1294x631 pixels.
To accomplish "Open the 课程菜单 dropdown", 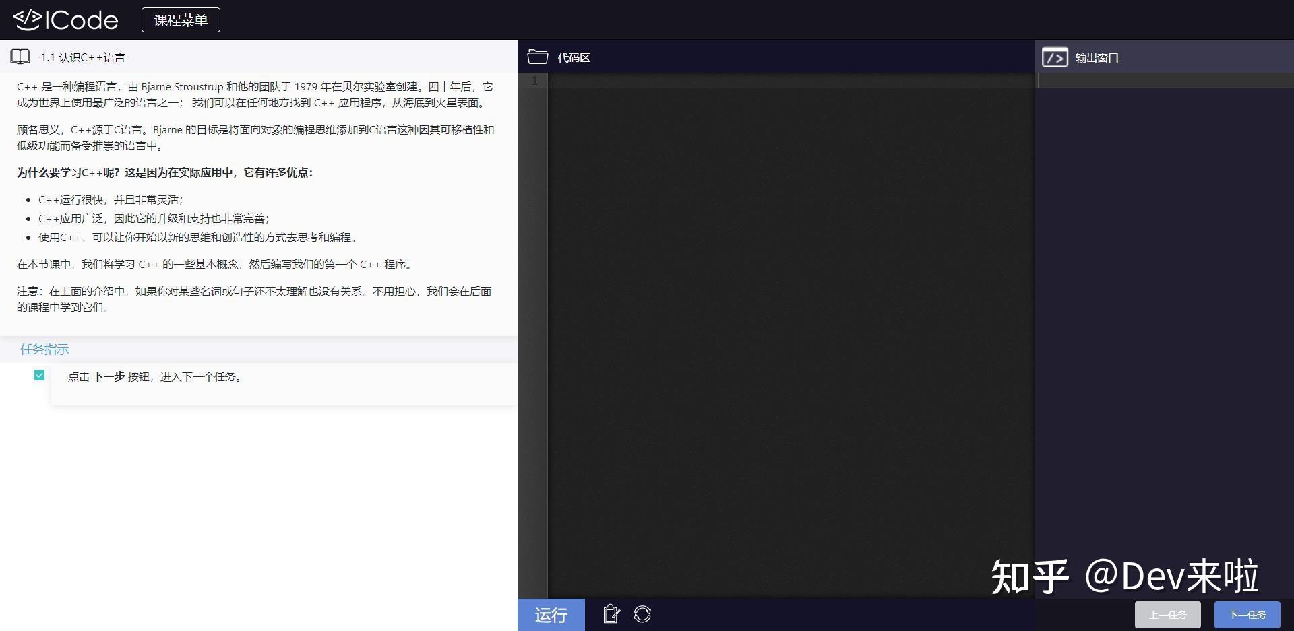I will (181, 20).
